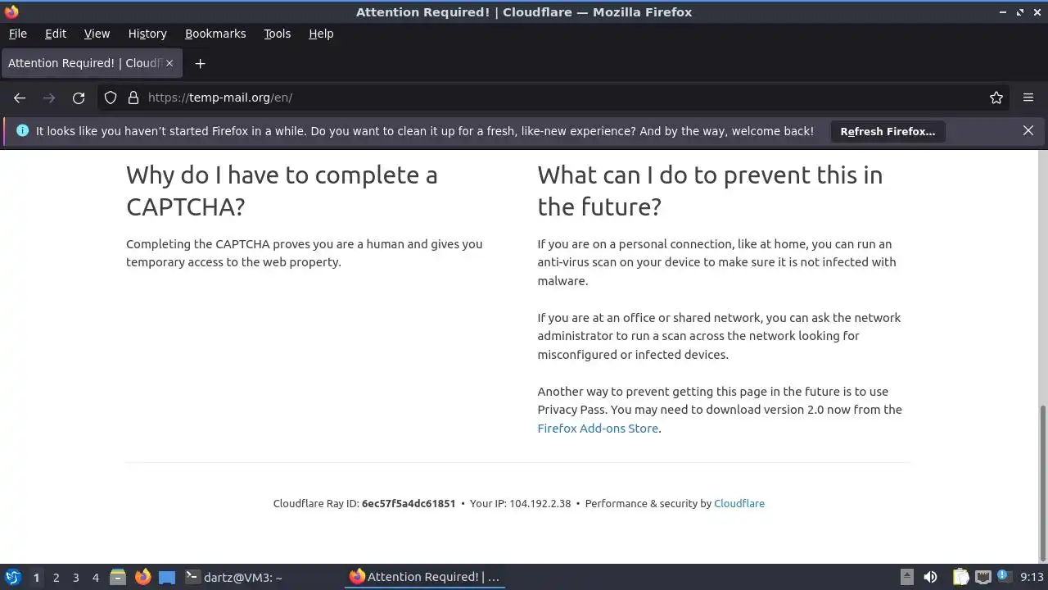Open the Firefox hamburger menu

tap(1028, 98)
